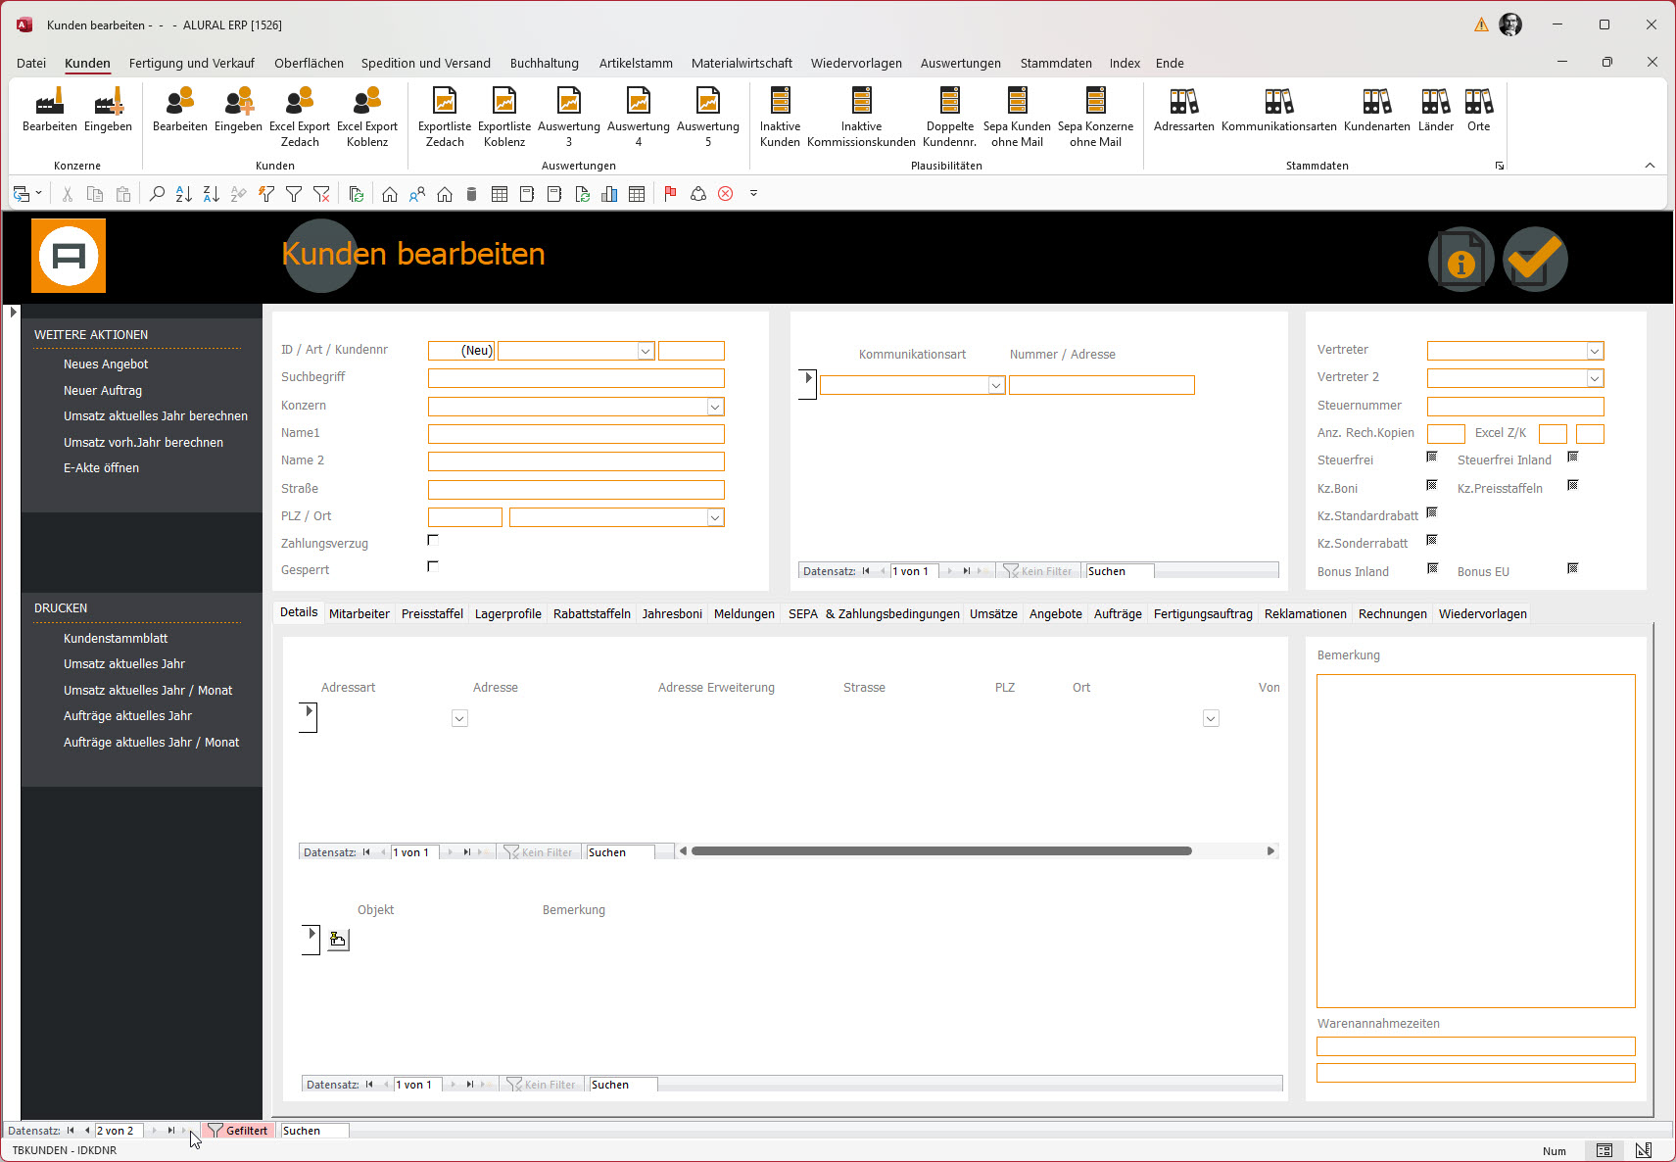Click the Konzerne Bearbeiten factory icon

(x=49, y=102)
